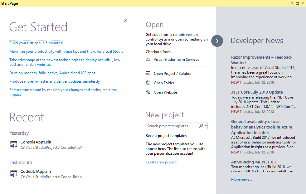Dismiss the Get Started section with its X
306x194 pixels.
coord(125,20)
